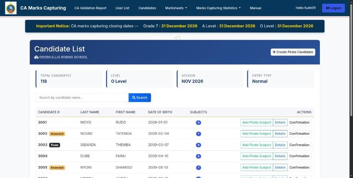Add Pirate Subject for MOYO
Screen dimensions: 353x178
[257, 123]
